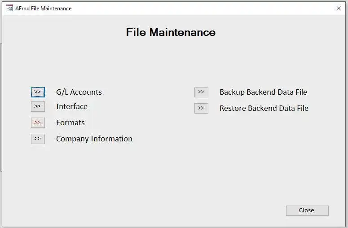348x228 pixels.
Task: Click the Close button
Action: [x=307, y=210]
